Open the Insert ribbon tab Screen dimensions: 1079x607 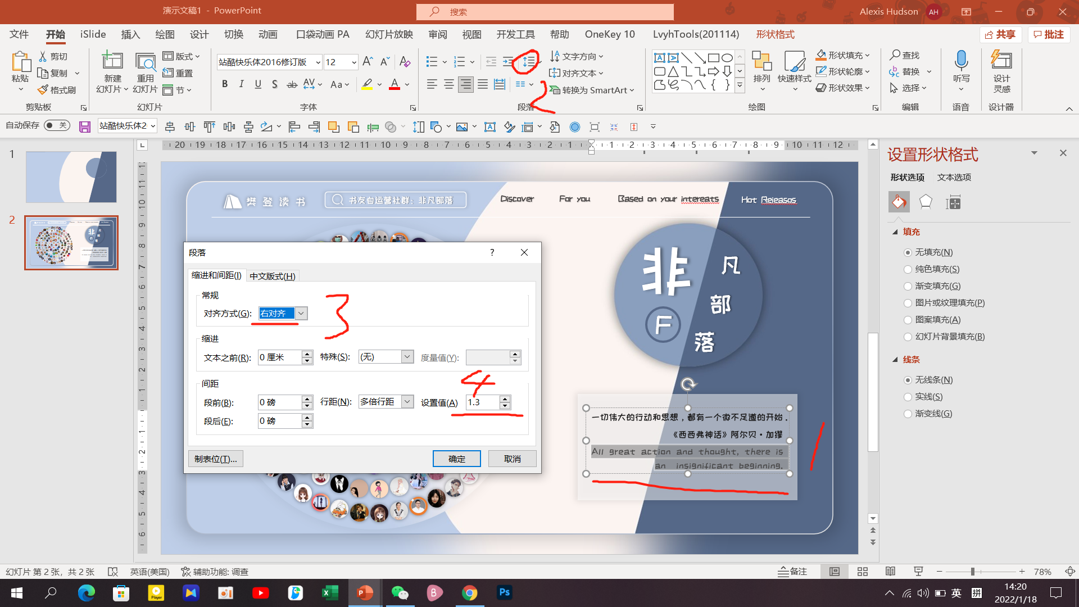tap(130, 35)
